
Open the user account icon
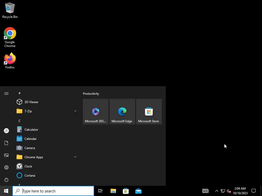(x=6, y=131)
